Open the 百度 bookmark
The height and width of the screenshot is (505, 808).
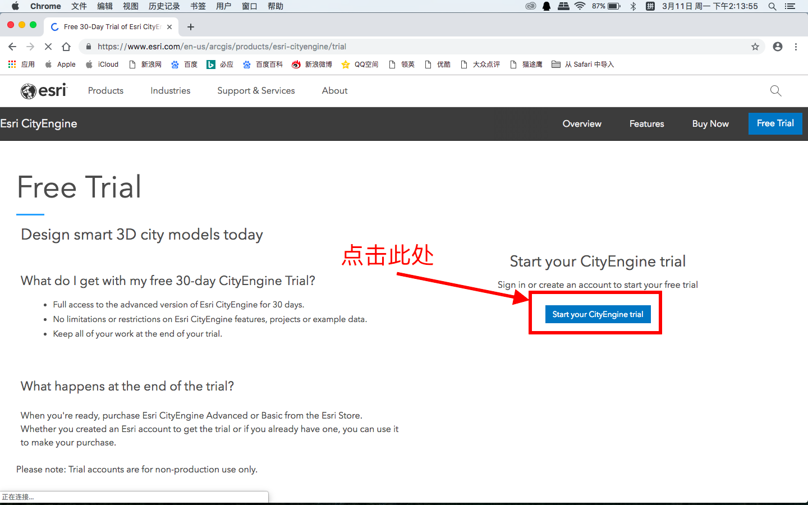pos(185,65)
